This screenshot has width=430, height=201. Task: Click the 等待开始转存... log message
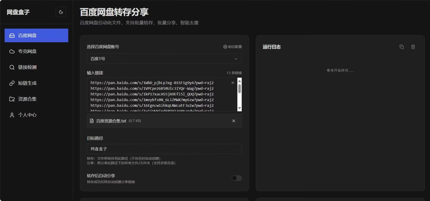coord(340,70)
